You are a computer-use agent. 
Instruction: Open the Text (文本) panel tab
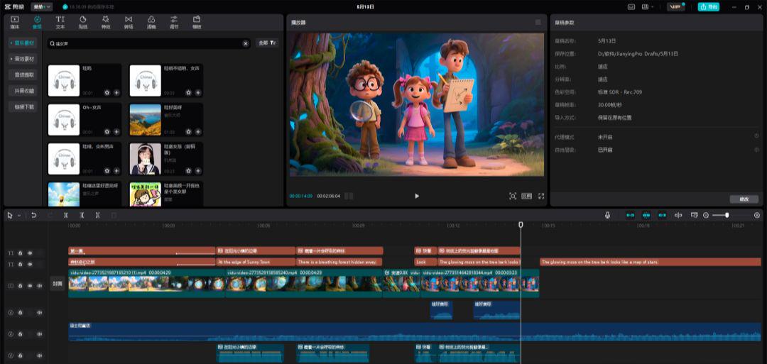coord(60,21)
